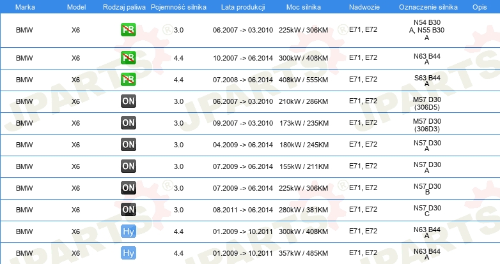This screenshot has width=500, height=264.
Task: Click the power value 173kW / 235KM
Action: click(304, 123)
